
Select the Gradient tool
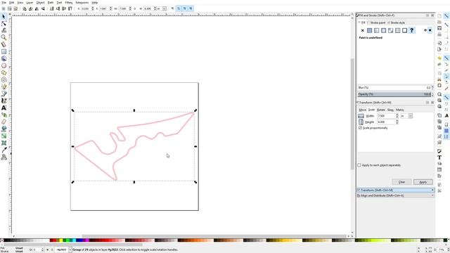[x=4, y=136]
